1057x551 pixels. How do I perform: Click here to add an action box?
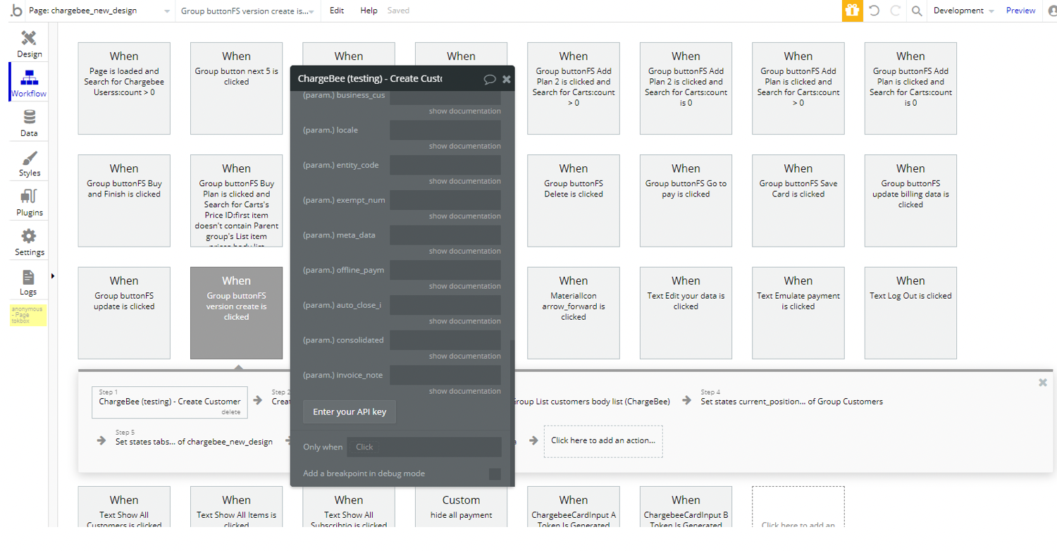[x=603, y=440]
